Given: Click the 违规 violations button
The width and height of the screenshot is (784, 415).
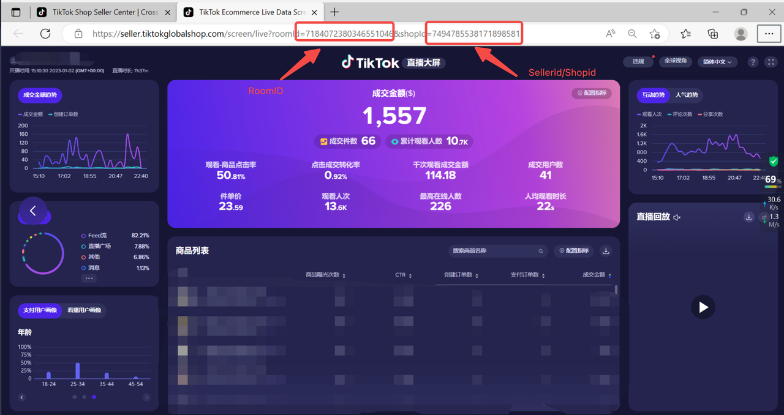Looking at the screenshot, I should click(638, 62).
